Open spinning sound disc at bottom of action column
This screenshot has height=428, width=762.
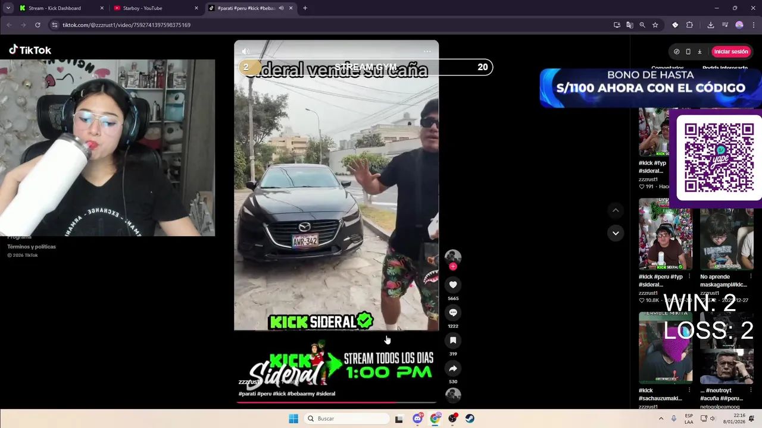(453, 395)
